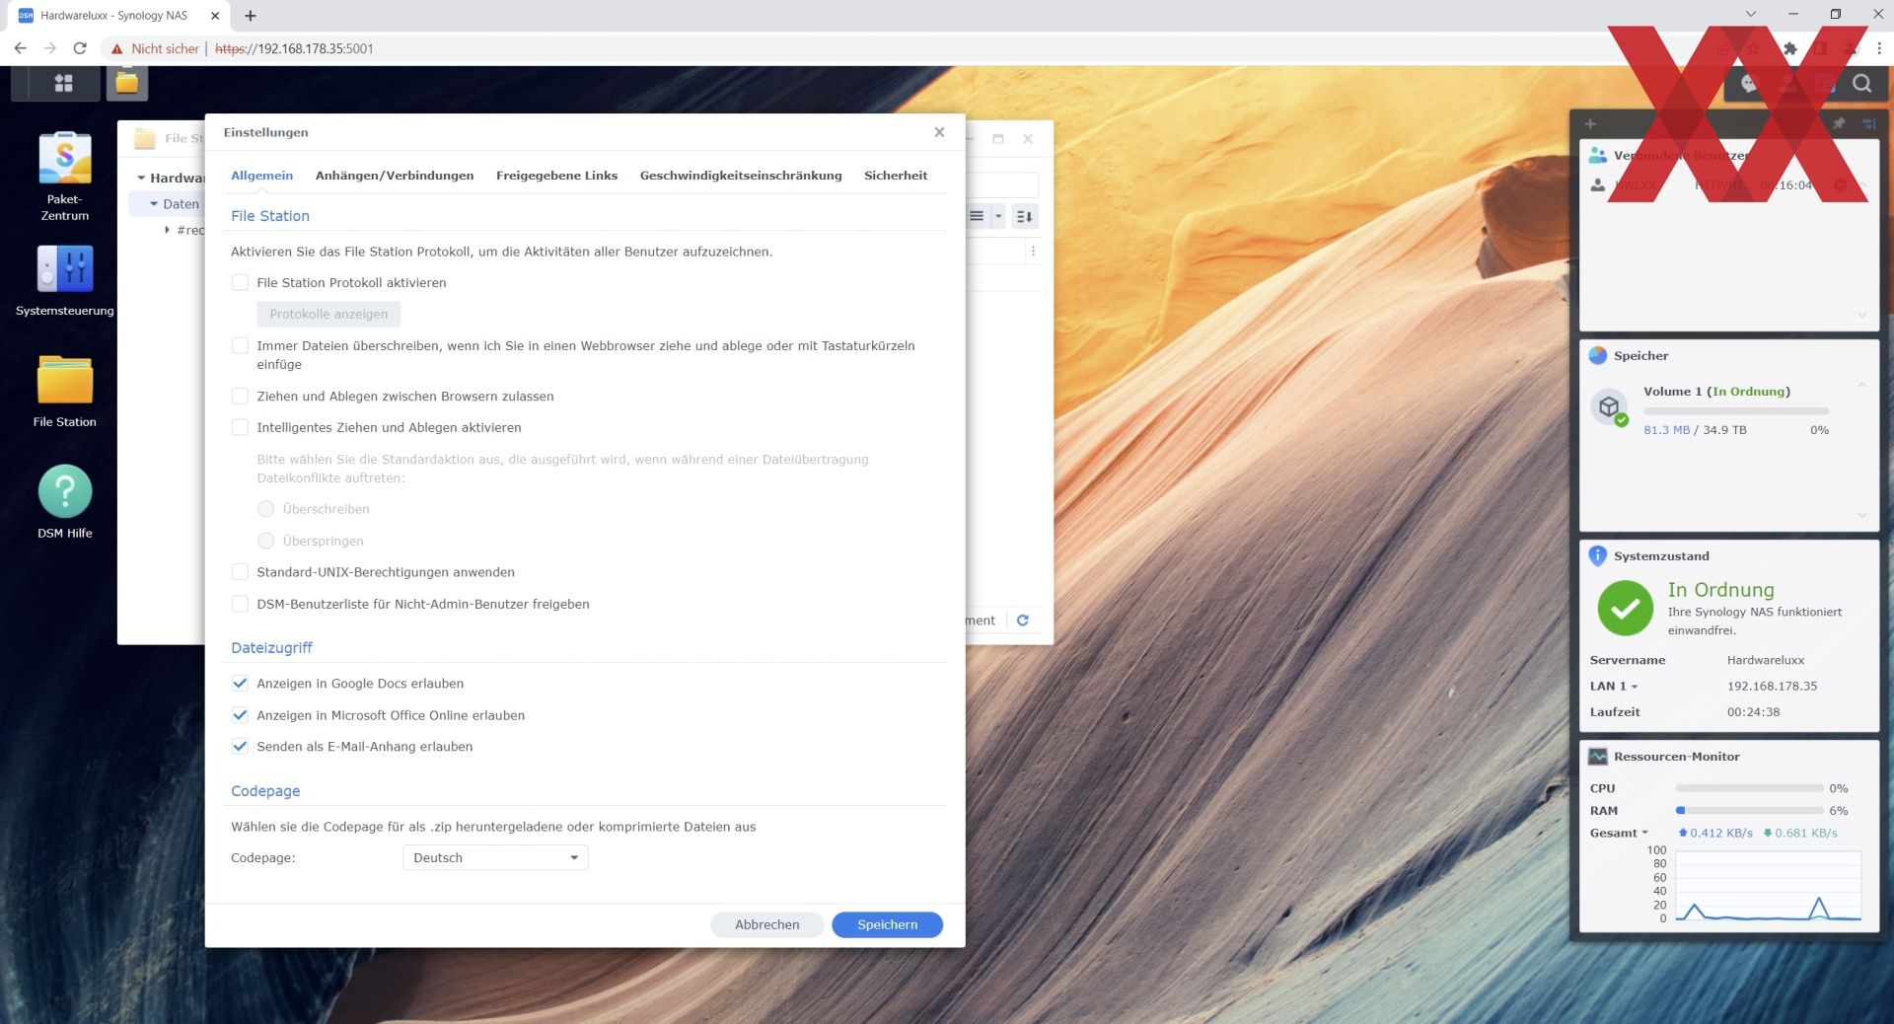Click the list view icon in File Station
1894x1024 pixels.
click(977, 216)
